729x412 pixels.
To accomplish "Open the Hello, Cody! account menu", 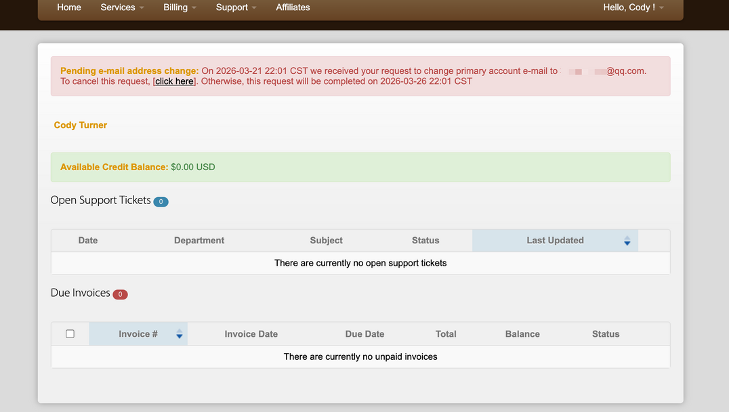I will [633, 7].
